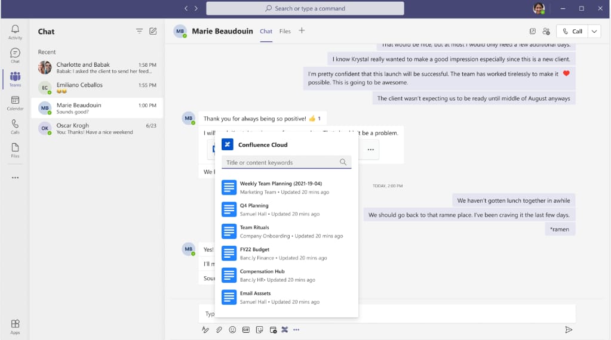Select the Email Asssets page
Screen dimensions: 611x340
pyautogui.click(x=287, y=297)
